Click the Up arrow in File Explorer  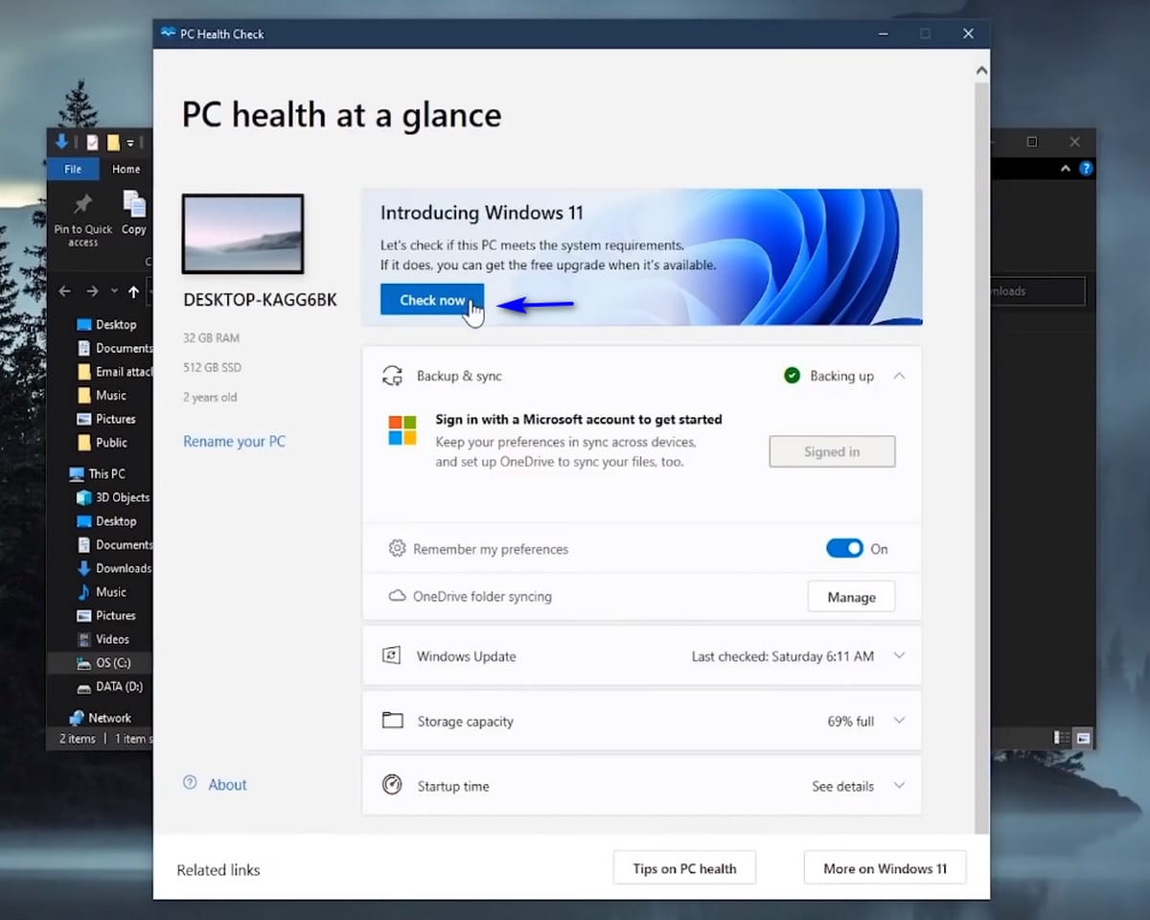(x=133, y=291)
